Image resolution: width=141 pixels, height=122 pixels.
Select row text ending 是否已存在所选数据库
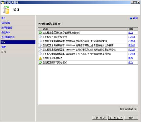tap(78, 45)
